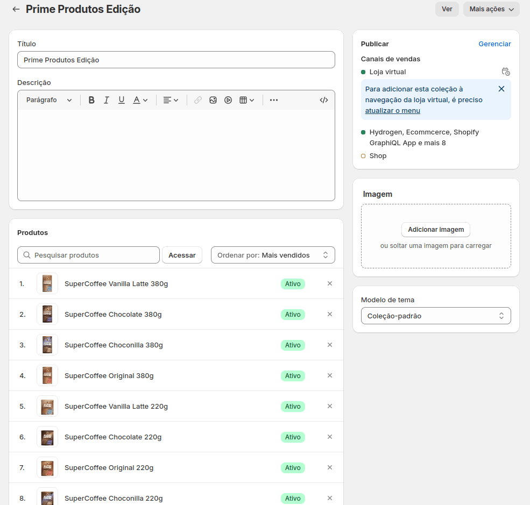Remove SuperCoffee Original 220g from collection
Screen dimensions: 530x505
(330, 467)
